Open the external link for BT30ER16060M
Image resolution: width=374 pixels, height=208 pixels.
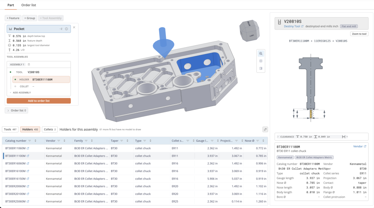[x=28, y=163]
